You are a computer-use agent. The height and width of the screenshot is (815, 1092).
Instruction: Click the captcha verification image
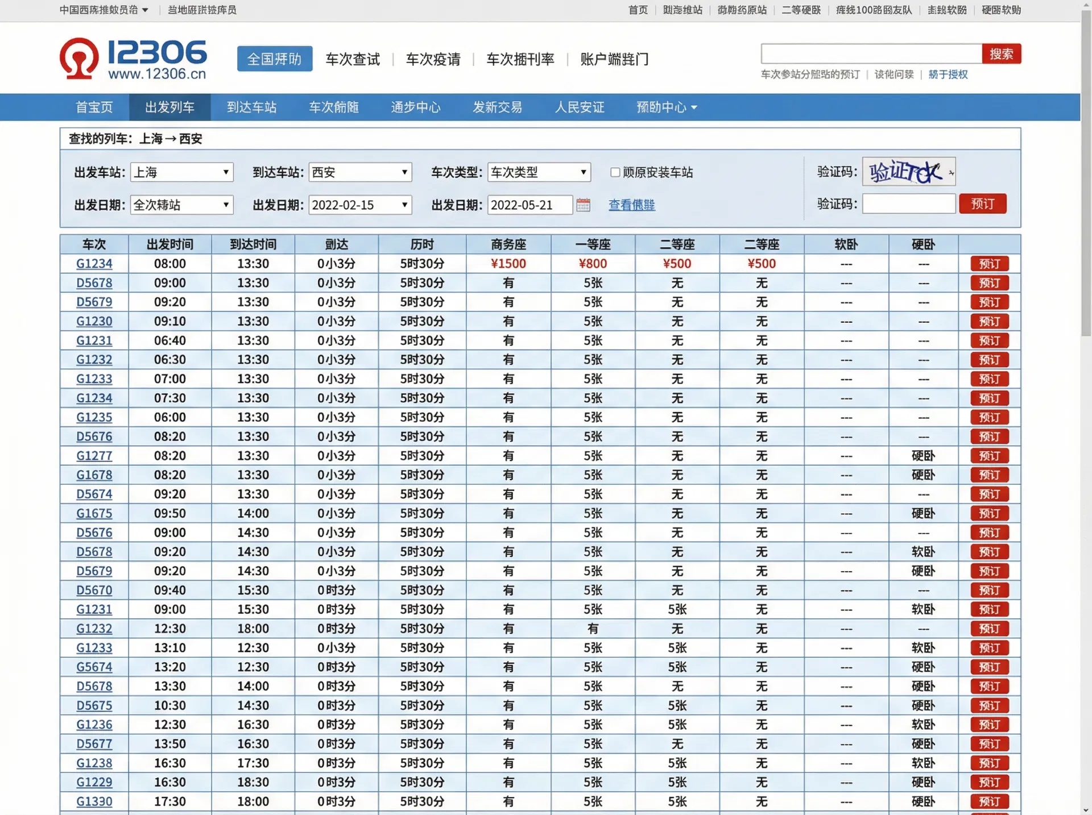pyautogui.click(x=908, y=172)
